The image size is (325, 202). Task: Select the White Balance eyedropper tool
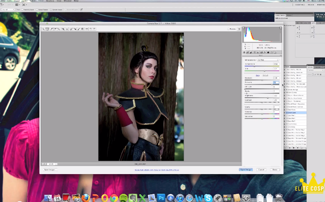click(x=51, y=29)
